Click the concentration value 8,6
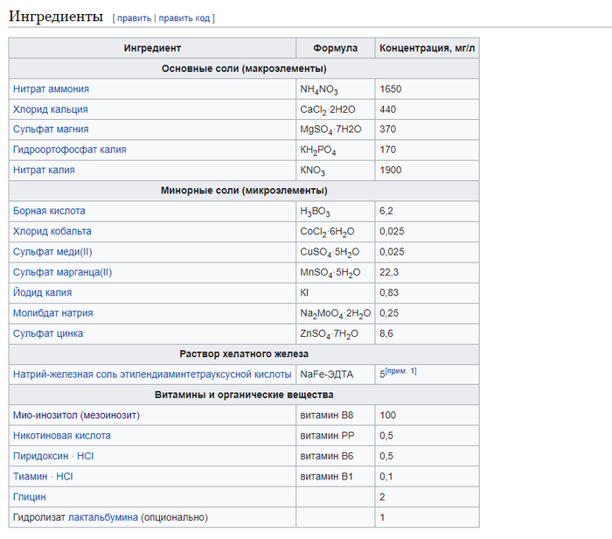612x539 pixels. point(386,333)
